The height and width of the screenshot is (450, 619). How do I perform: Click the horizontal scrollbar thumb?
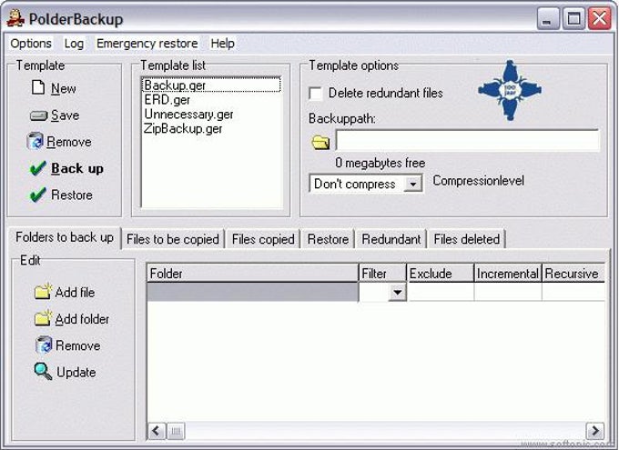point(176,431)
